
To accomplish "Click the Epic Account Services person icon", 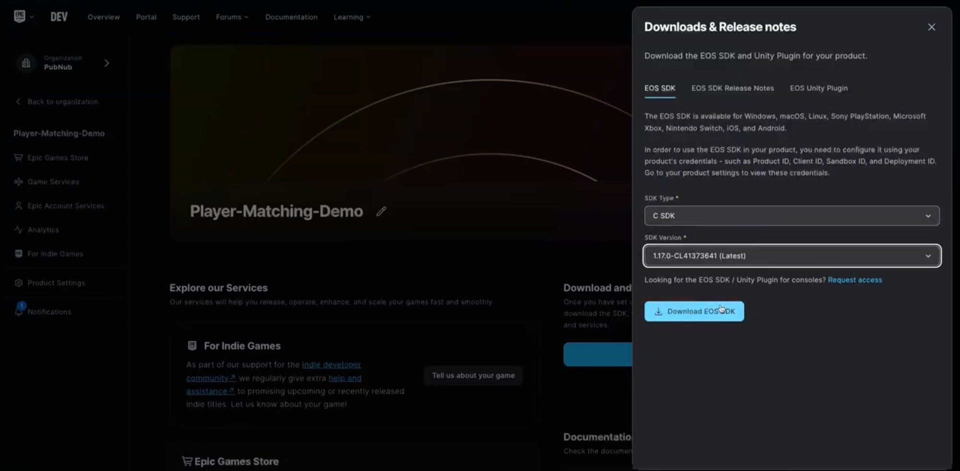I will point(19,205).
